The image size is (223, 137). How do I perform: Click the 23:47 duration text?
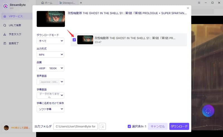pyautogui.click(x=98, y=42)
